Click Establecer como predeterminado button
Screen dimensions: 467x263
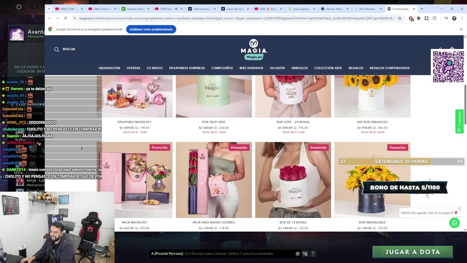tap(151, 29)
